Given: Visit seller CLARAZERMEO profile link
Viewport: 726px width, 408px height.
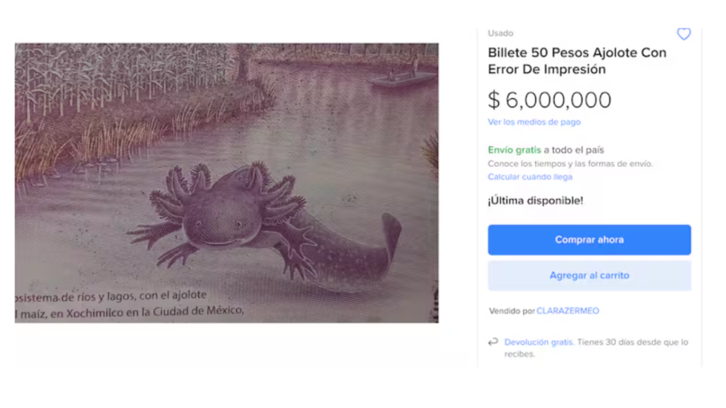Looking at the screenshot, I should [x=567, y=311].
